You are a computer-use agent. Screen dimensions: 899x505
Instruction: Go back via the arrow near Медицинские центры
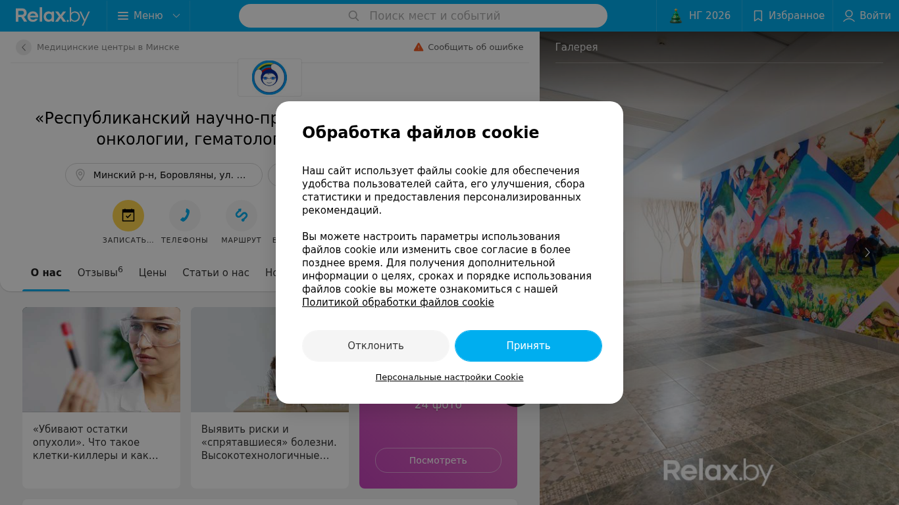(x=24, y=47)
